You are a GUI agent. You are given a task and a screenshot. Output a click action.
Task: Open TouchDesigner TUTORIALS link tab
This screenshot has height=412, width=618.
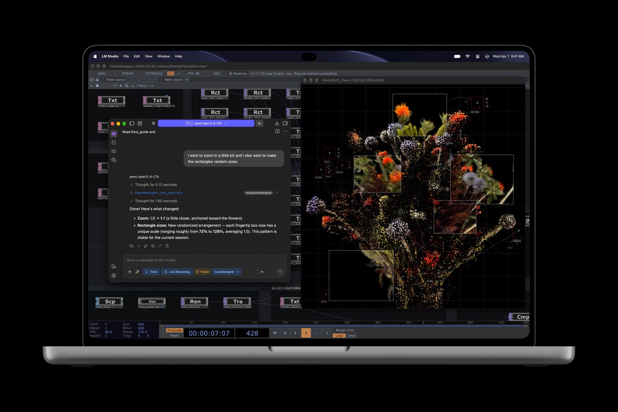[154, 73]
